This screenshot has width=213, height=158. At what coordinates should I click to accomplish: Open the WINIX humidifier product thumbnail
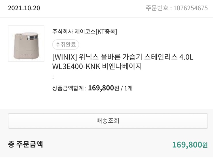(x=26, y=44)
